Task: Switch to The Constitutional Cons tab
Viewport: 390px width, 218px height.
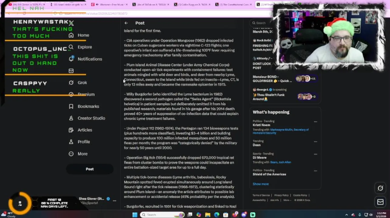Action: click(234, 5)
